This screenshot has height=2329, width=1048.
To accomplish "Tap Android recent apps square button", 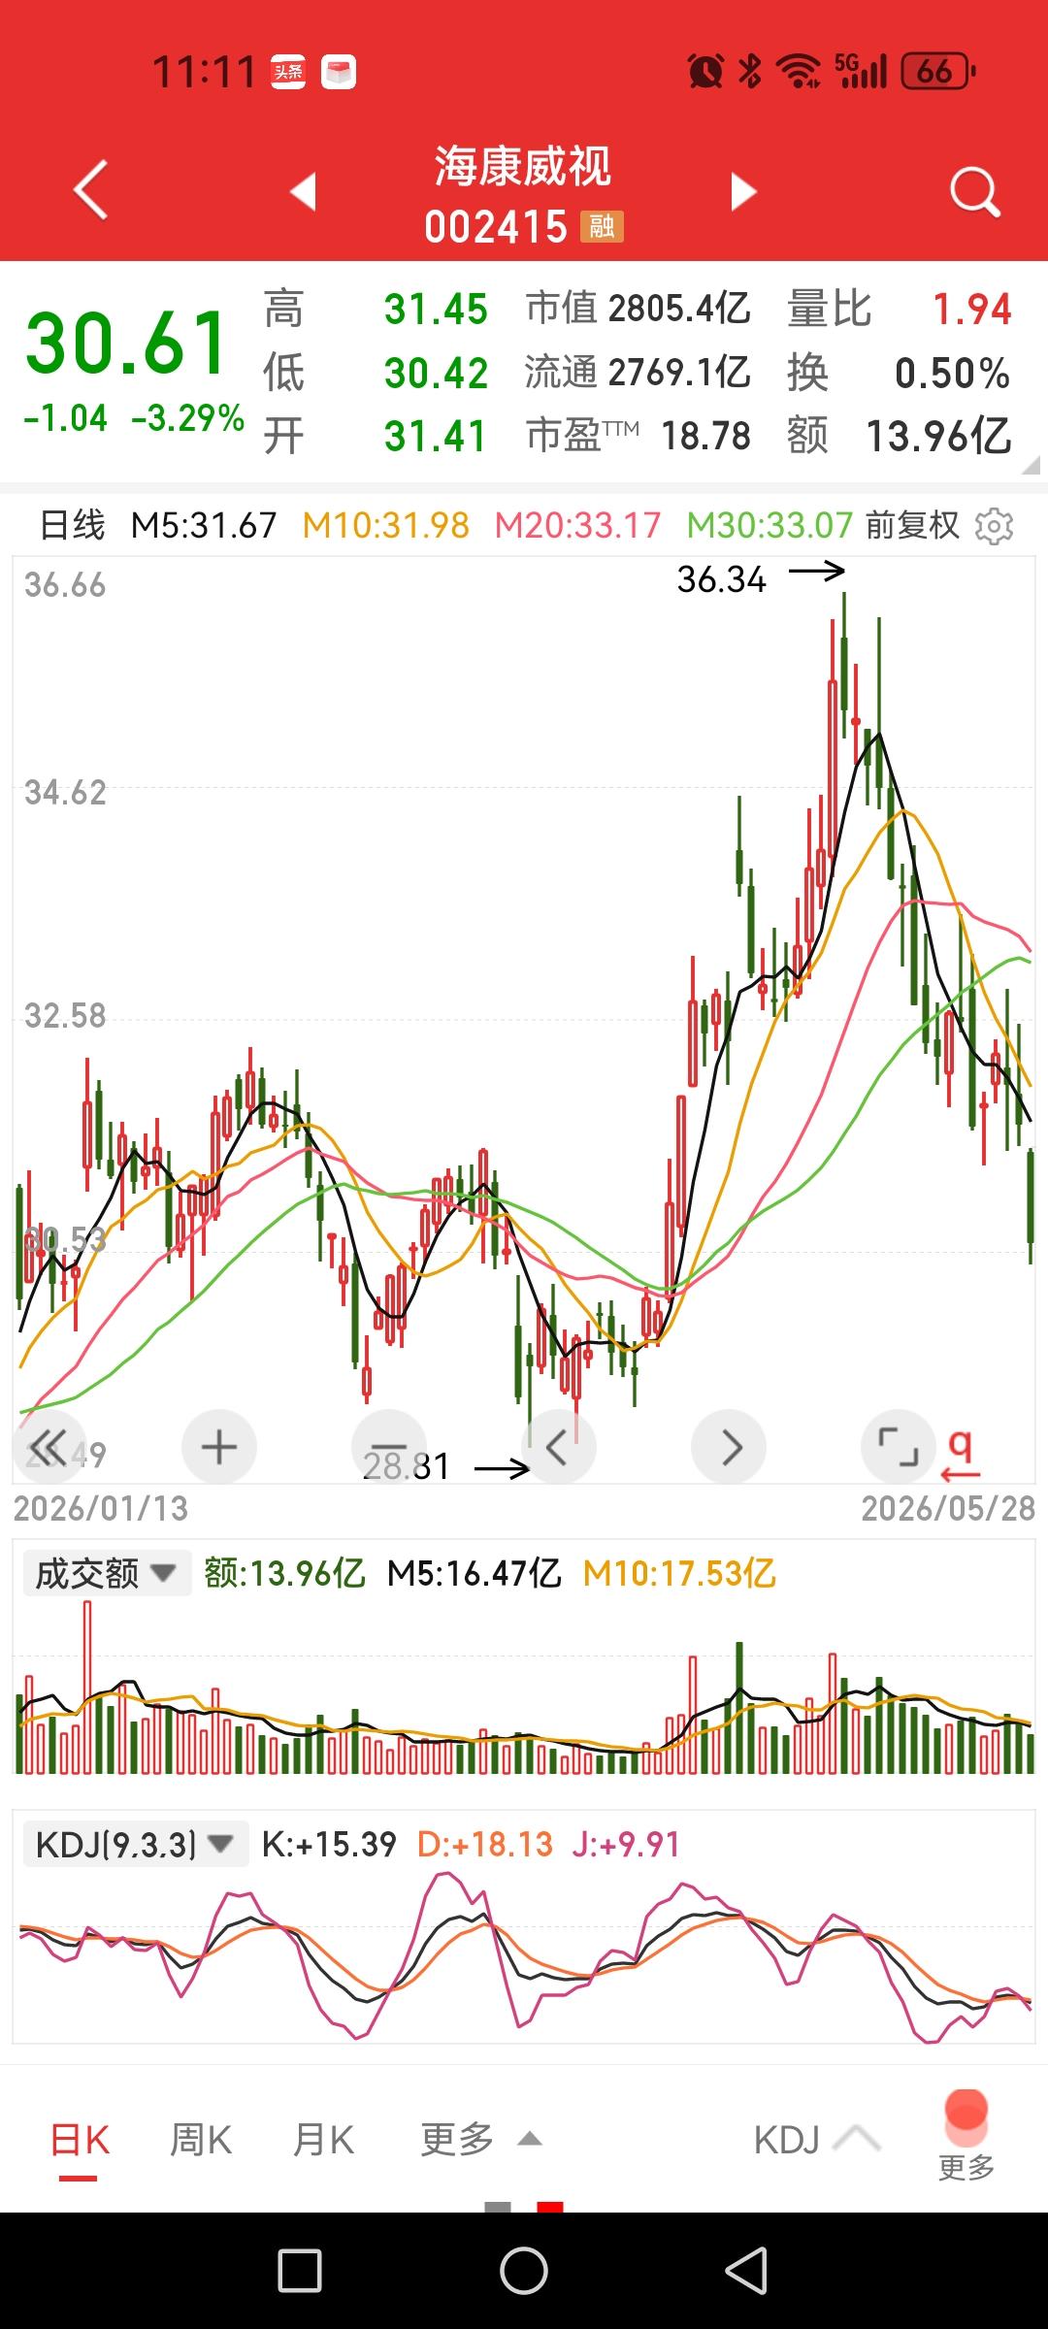I will point(300,2271).
